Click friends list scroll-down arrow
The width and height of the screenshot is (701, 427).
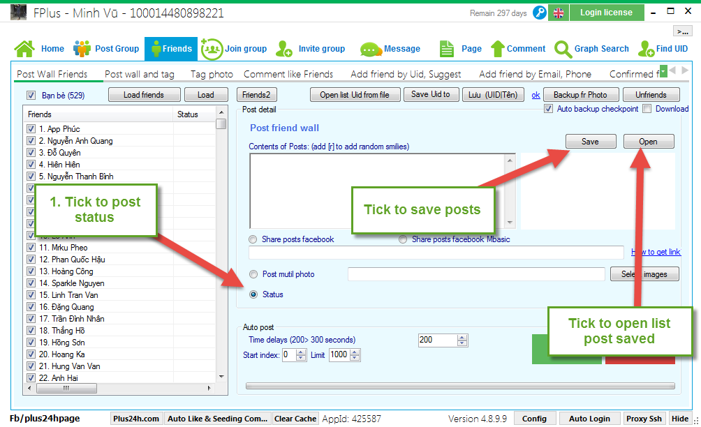pos(221,377)
